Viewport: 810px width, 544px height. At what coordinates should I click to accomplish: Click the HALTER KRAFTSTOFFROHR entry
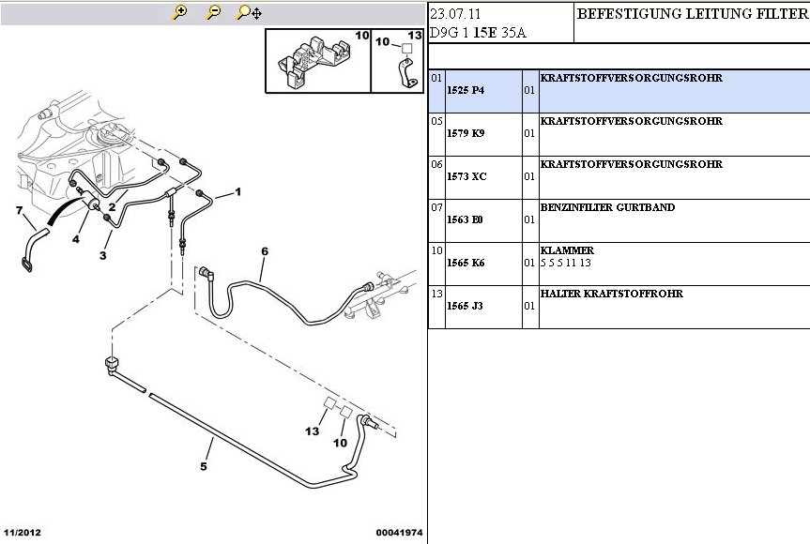click(x=611, y=294)
